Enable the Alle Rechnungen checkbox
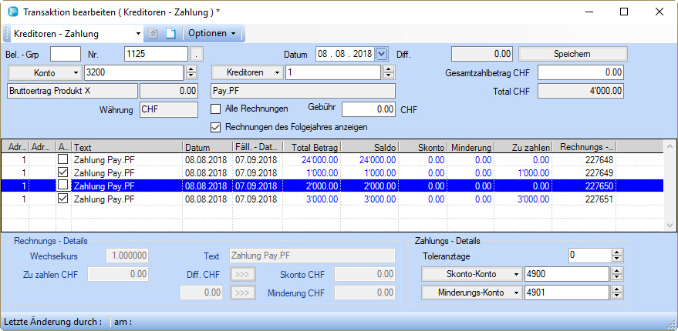Viewport: 678px width, 331px height. 216,109
